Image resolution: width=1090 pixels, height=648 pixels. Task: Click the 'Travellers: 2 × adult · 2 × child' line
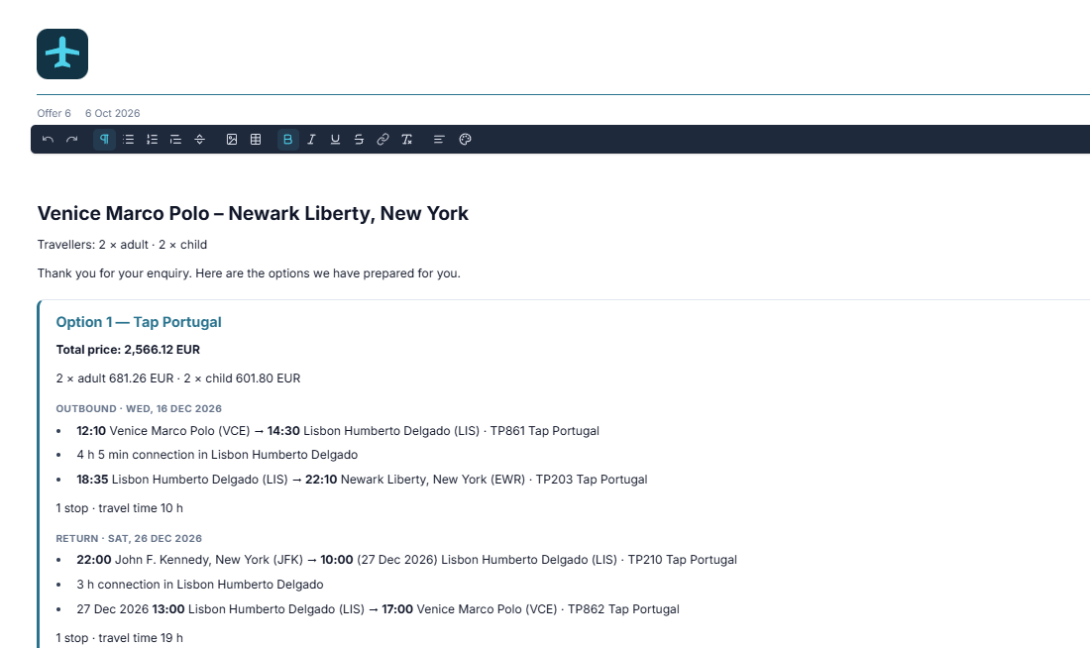(x=122, y=245)
